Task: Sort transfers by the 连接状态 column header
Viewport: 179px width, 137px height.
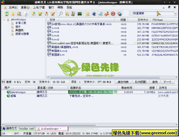Action: (x=93, y=88)
